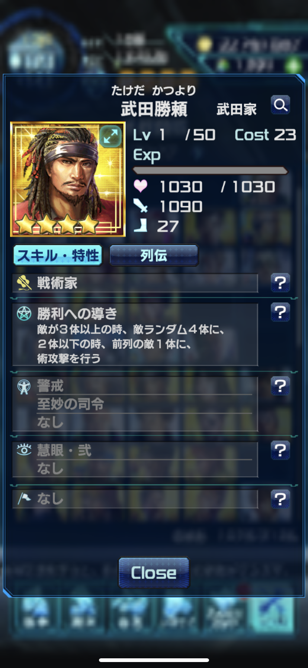This screenshot has height=668, width=308.
Task: Tap the 武田勝頼 portrait card
Action: (68, 179)
